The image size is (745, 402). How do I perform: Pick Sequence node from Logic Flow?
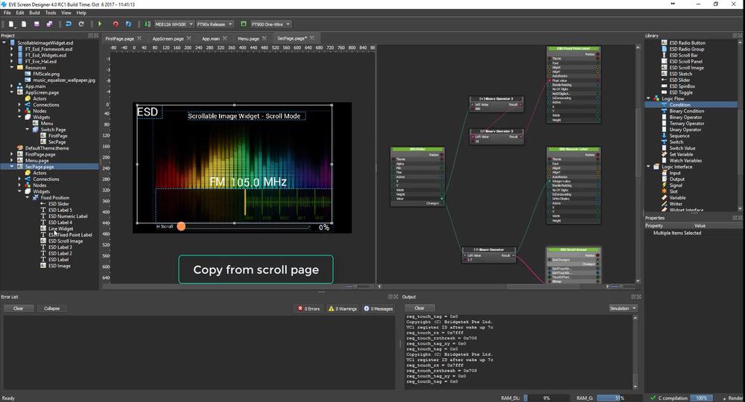679,135
